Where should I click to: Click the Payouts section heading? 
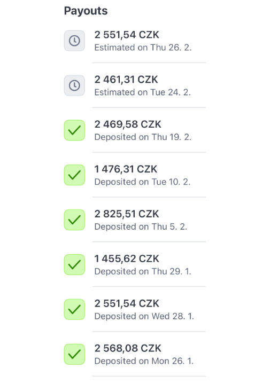coord(86,11)
